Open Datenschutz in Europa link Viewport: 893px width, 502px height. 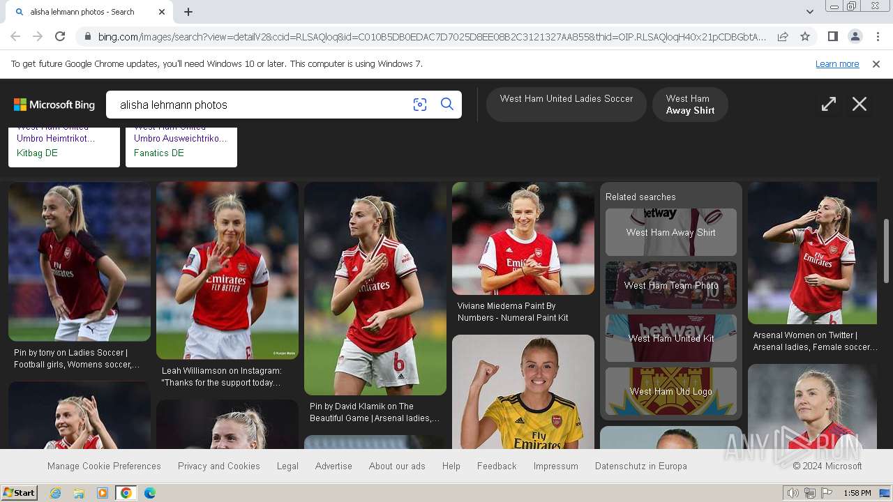(x=641, y=466)
